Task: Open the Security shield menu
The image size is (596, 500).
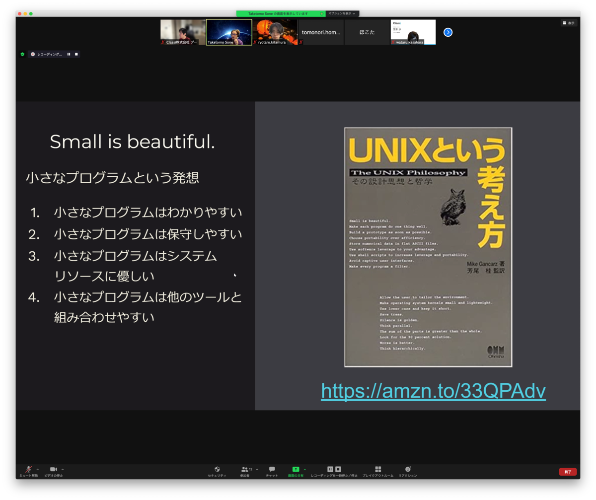Action: [217, 471]
